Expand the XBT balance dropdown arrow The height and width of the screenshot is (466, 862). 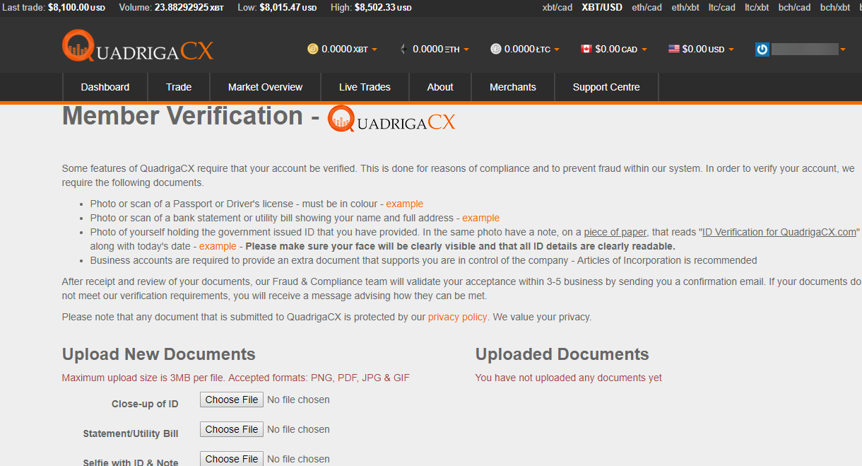pos(374,49)
